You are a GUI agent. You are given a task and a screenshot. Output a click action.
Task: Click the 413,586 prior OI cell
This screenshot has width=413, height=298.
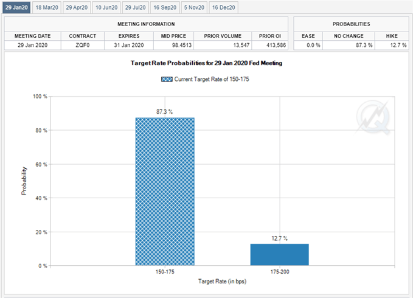[269, 45]
